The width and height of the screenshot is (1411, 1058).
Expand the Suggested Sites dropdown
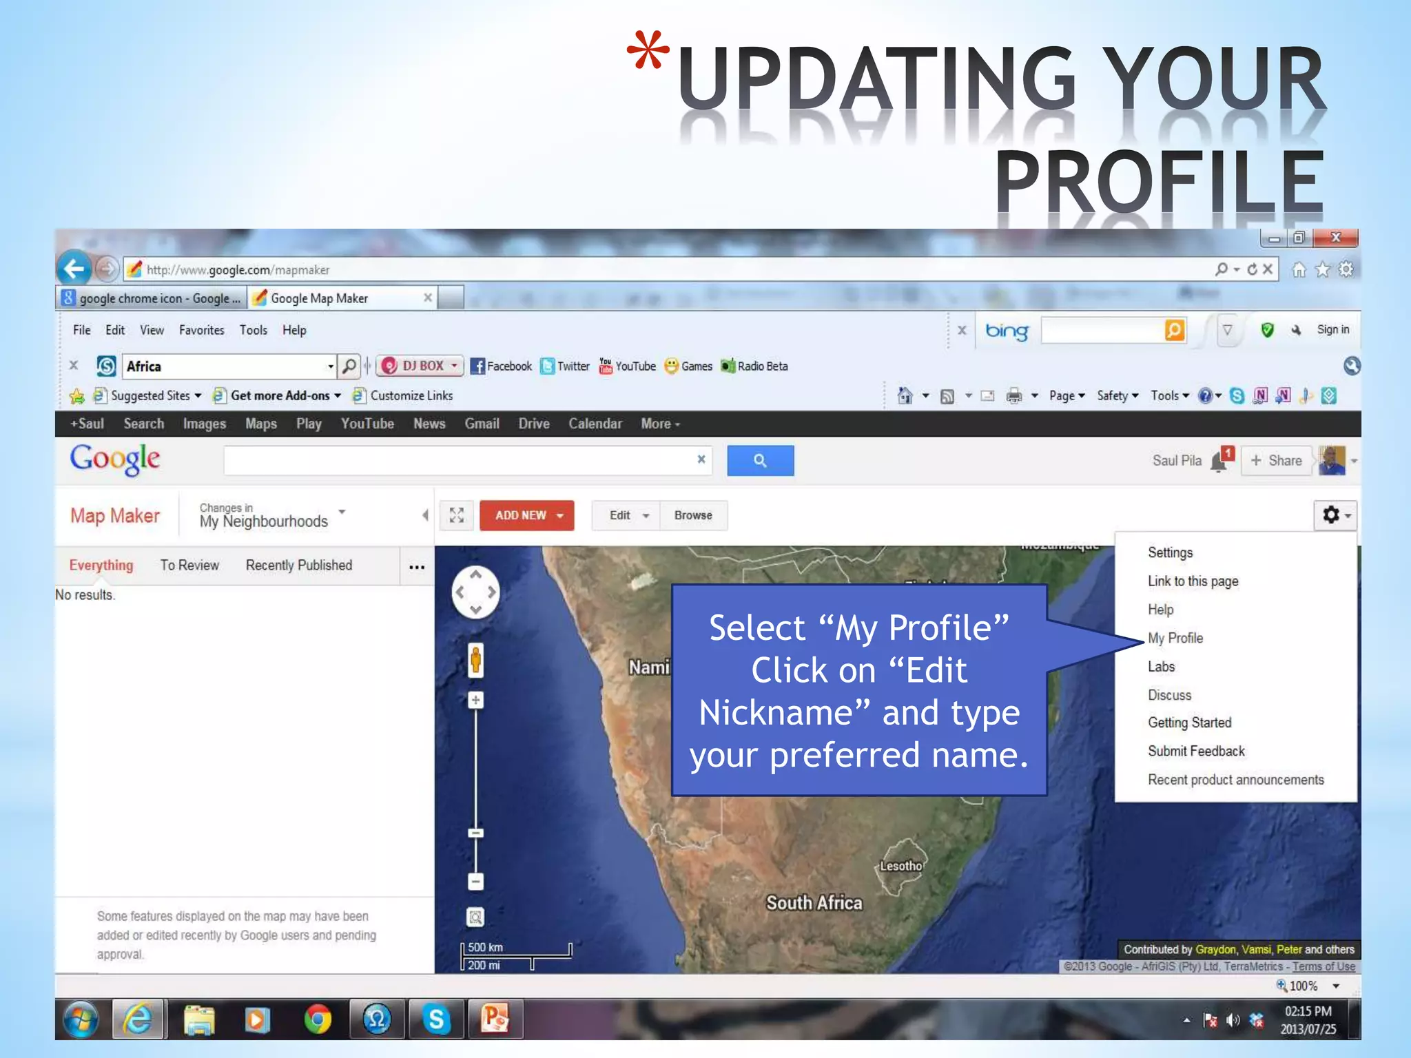[x=198, y=395]
